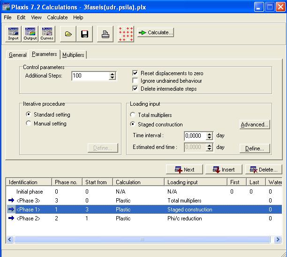The height and width of the screenshot is (257, 287).
Task: Open the Curves program icon
Action: click(47, 34)
